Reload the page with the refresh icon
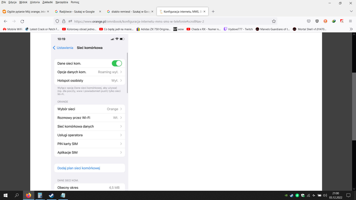356x200 pixels. point(22,21)
